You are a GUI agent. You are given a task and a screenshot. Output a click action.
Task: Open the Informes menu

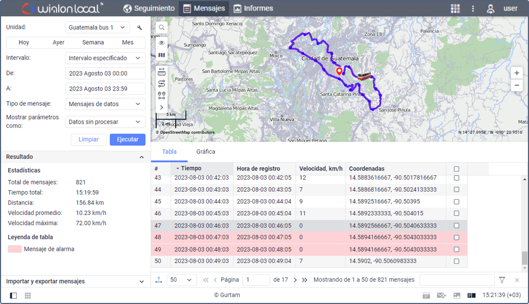[x=253, y=8]
